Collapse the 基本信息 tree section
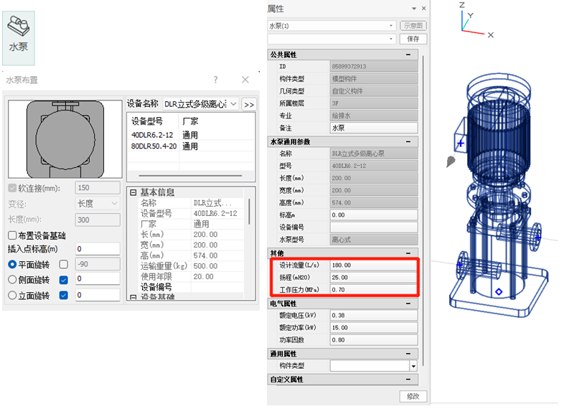The height and width of the screenshot is (409, 564). [133, 192]
